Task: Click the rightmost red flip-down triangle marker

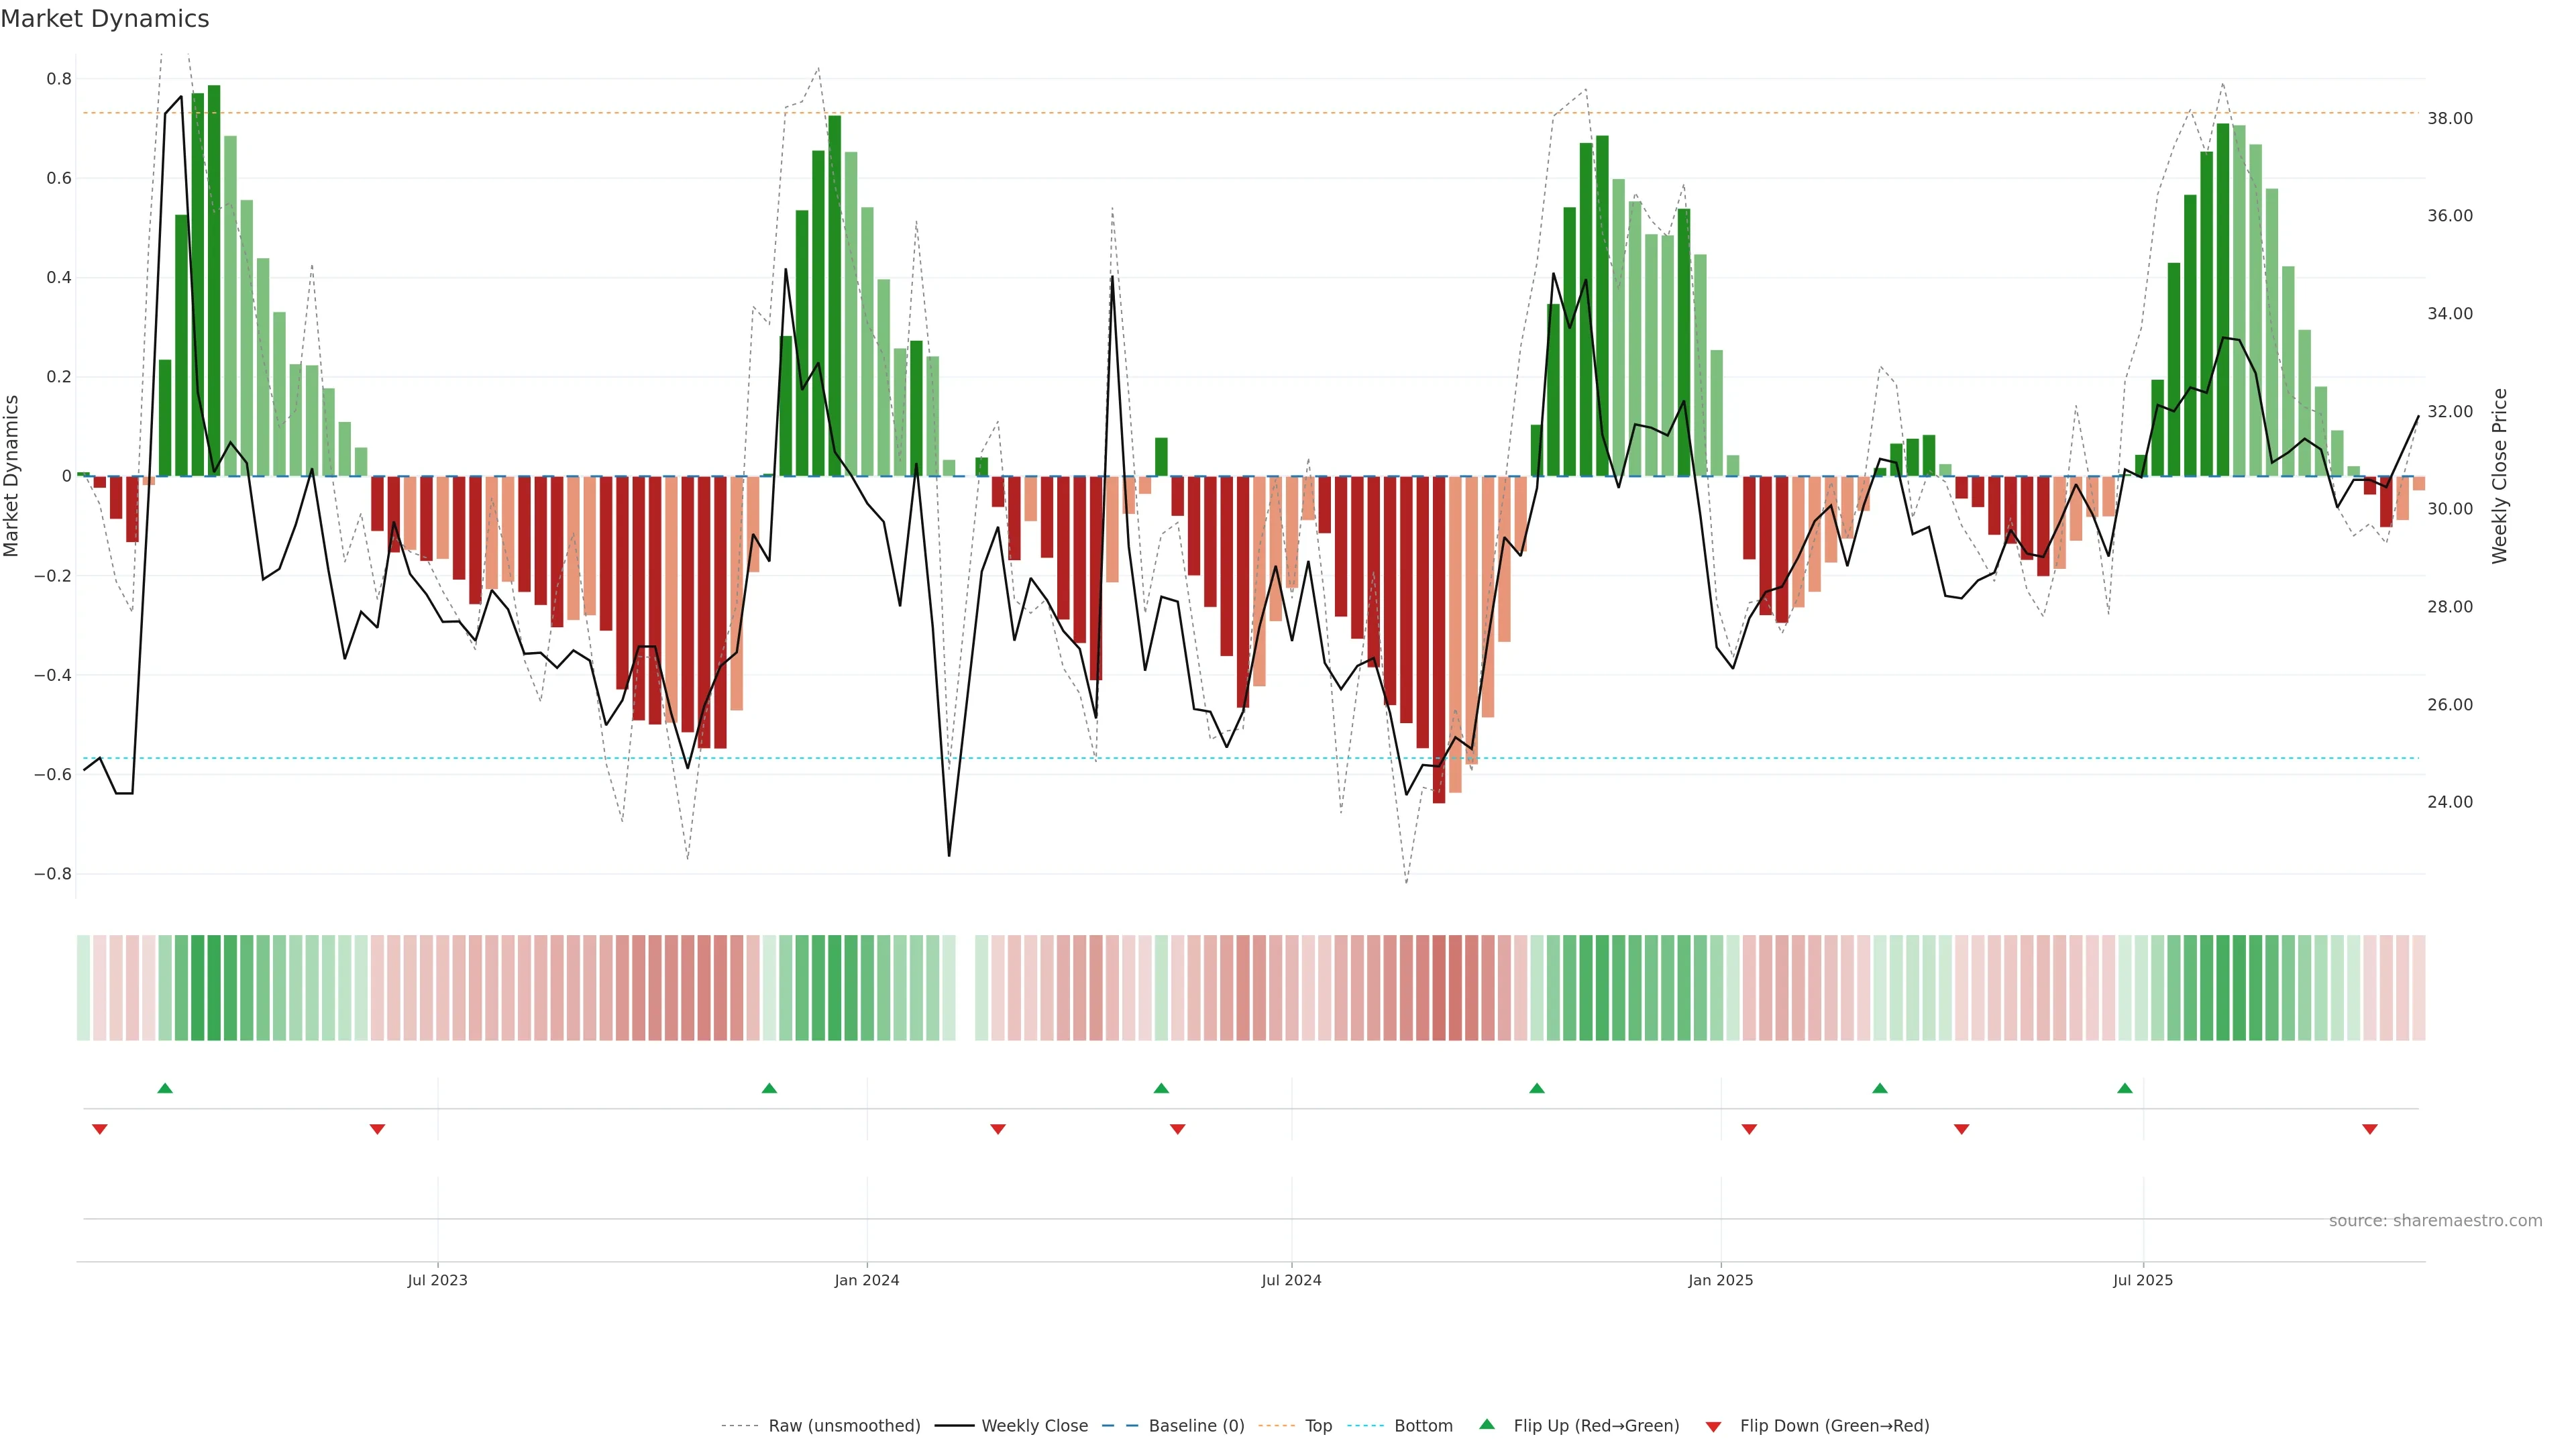Action: (x=2369, y=1129)
